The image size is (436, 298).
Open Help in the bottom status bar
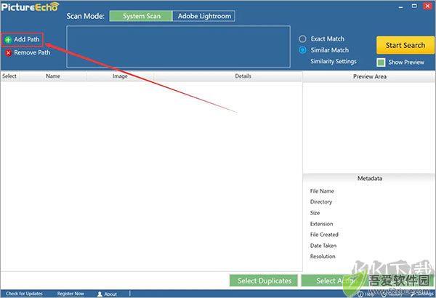[x=366, y=294]
